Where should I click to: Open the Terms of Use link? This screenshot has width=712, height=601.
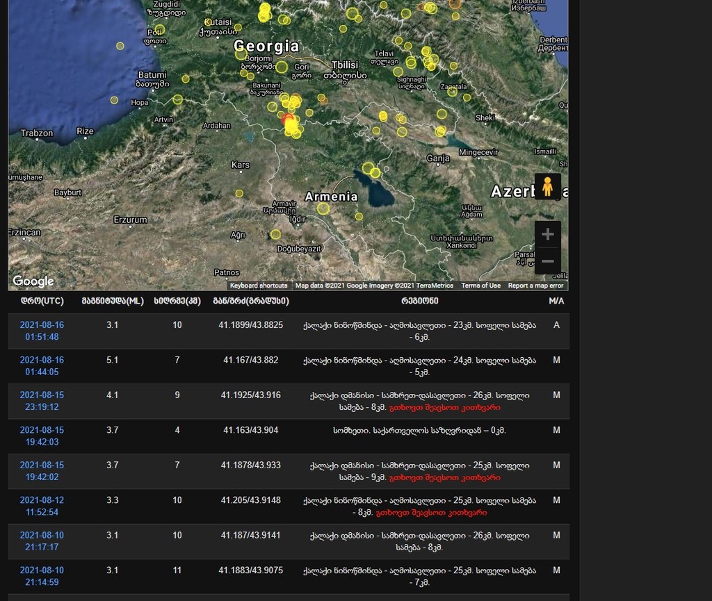(x=480, y=286)
